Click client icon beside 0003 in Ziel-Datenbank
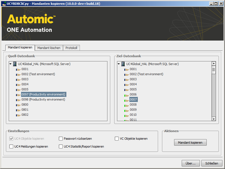 pyautogui.click(x=127, y=80)
